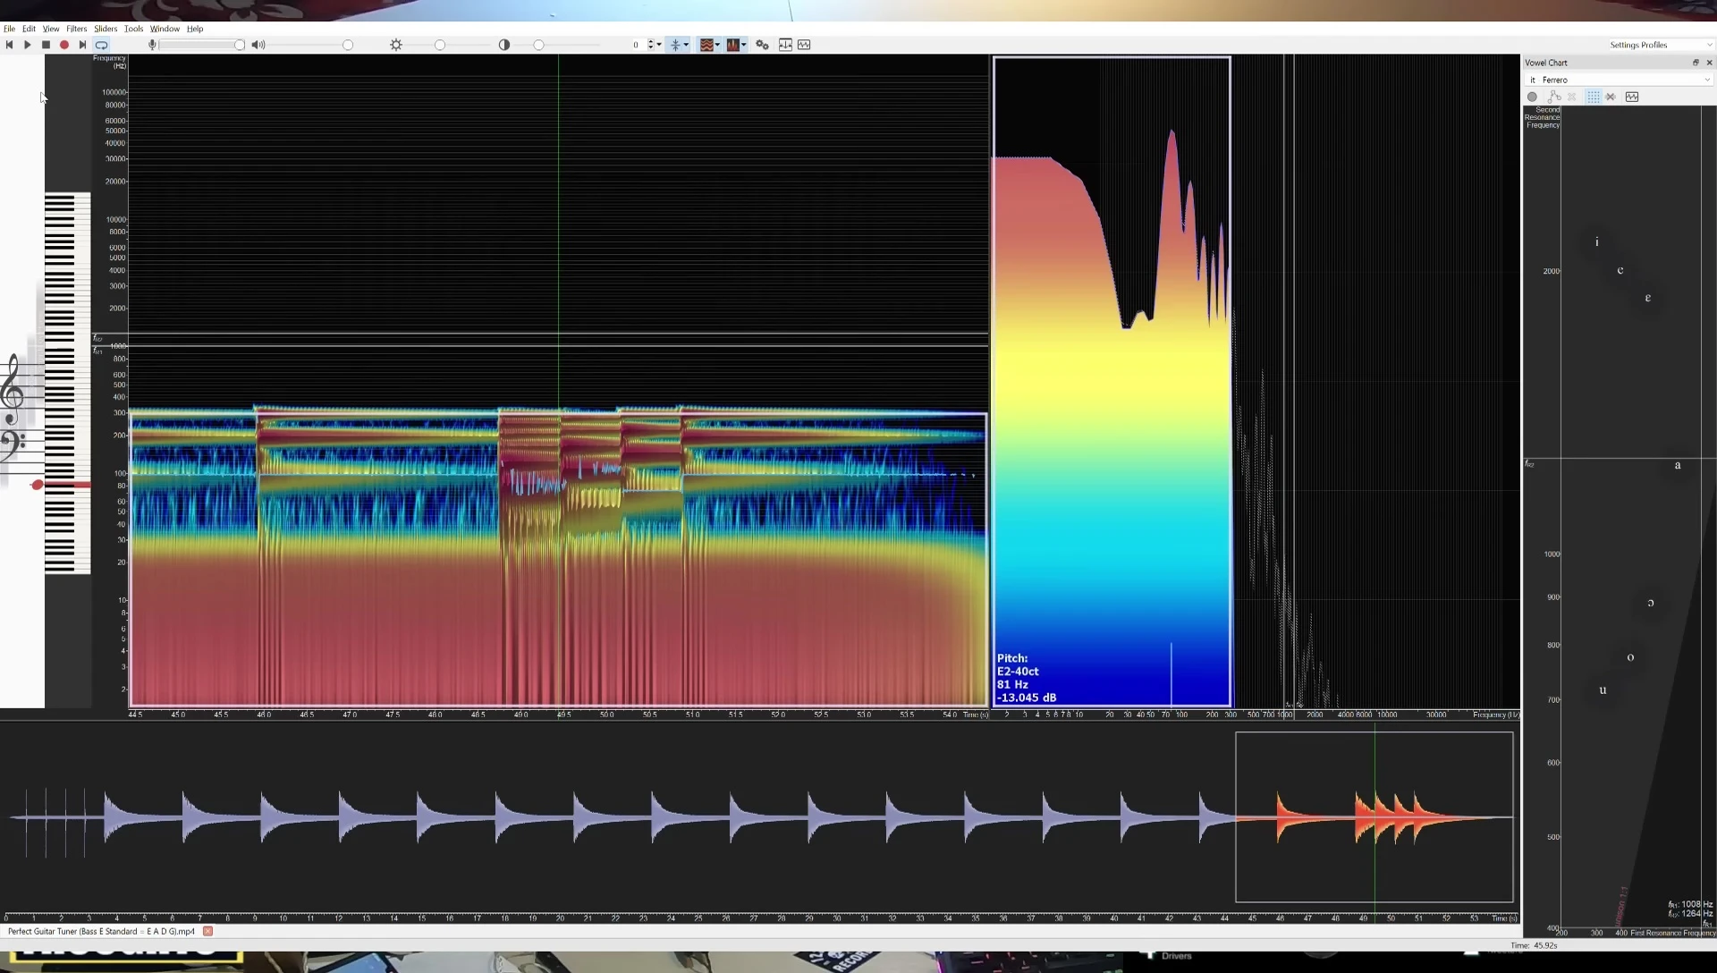Open the View menu

[x=51, y=29]
